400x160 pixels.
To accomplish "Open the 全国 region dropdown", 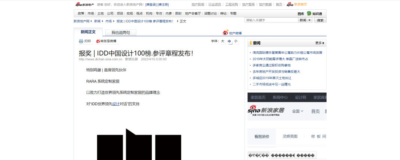I will pos(298,111).
